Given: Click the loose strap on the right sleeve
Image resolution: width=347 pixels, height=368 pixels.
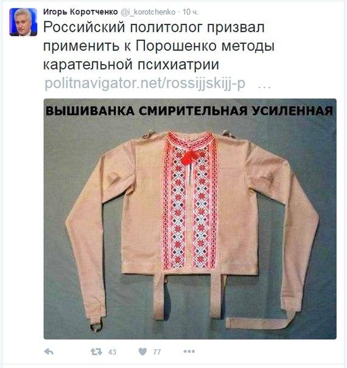Looking at the screenshot, I should (x=259, y=322).
